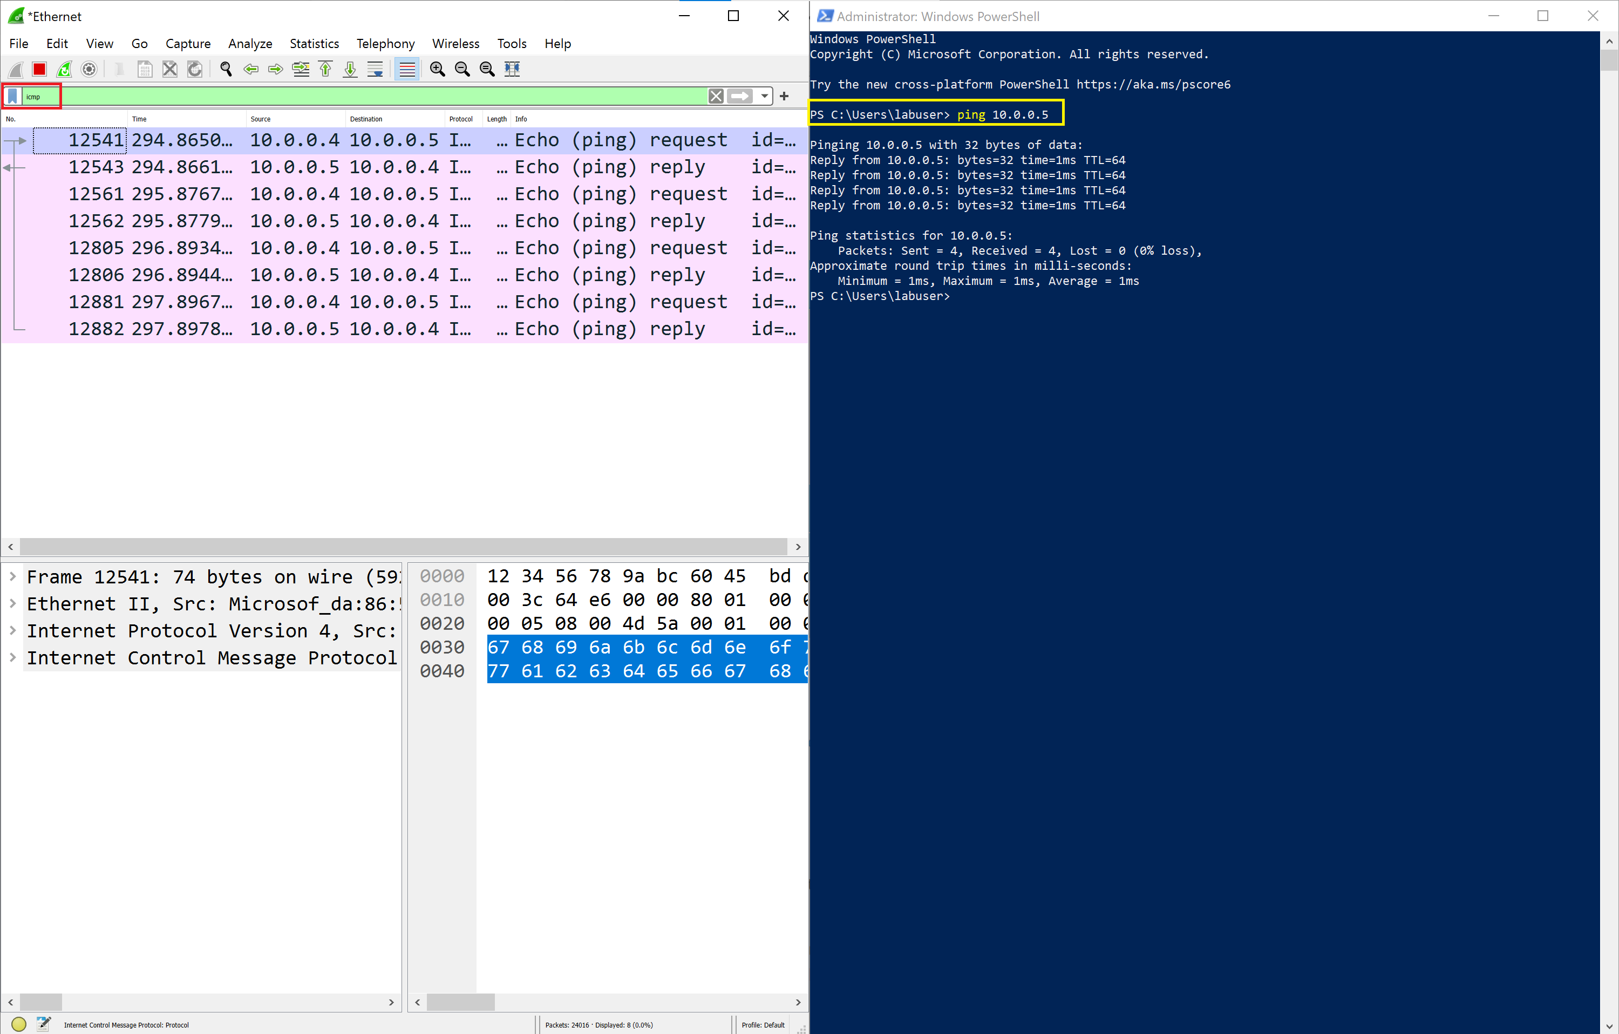Open the Statistics menu
1619x1034 pixels.
pos(314,44)
